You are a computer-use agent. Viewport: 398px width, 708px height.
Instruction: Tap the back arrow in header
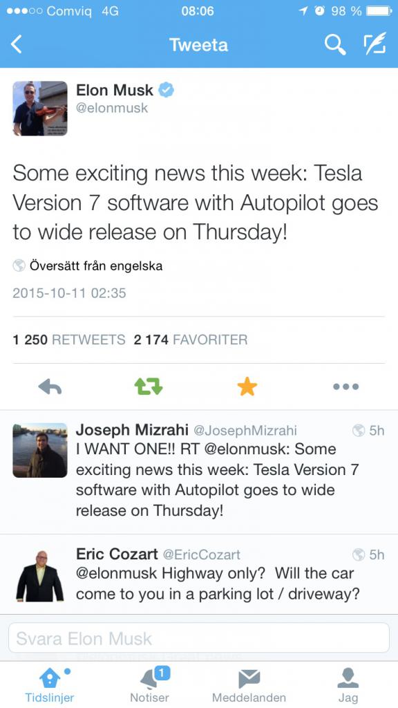click(x=17, y=45)
